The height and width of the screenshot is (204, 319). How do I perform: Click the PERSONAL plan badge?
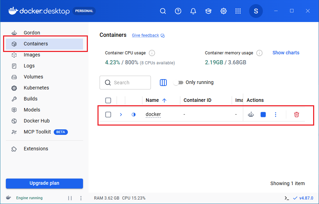tap(84, 11)
